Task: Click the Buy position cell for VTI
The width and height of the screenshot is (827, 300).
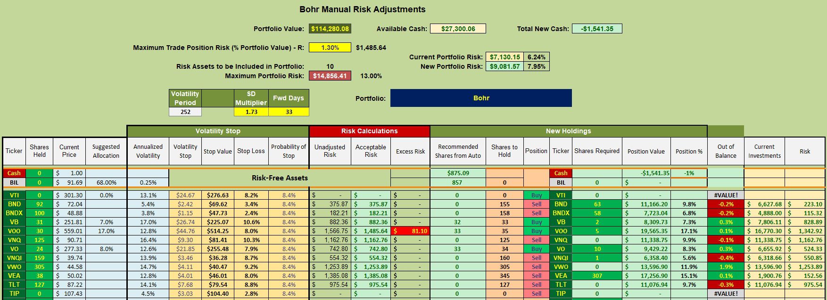Action: [536, 195]
